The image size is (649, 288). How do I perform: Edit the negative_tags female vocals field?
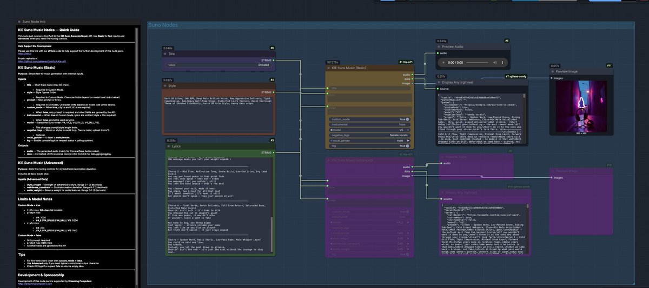click(x=369, y=135)
